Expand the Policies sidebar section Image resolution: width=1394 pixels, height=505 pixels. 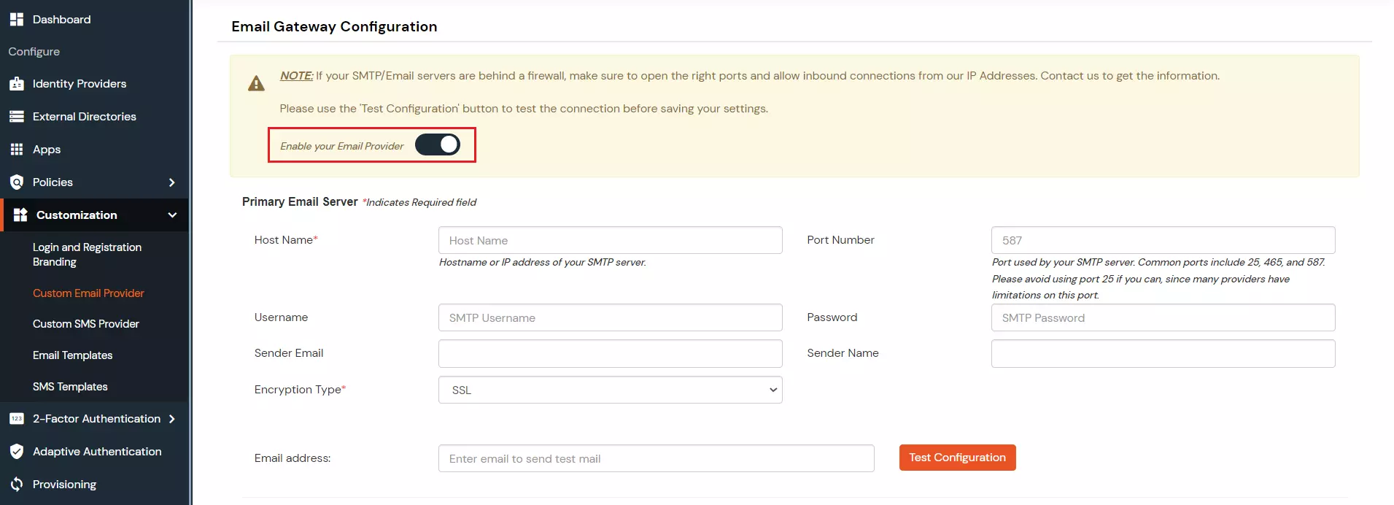click(x=172, y=182)
